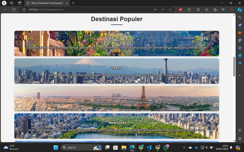Select the Paris destination card

pos(117,99)
